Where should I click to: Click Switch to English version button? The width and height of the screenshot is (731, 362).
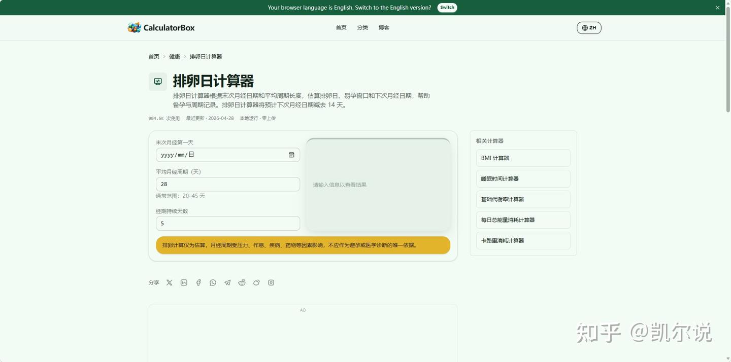click(447, 8)
